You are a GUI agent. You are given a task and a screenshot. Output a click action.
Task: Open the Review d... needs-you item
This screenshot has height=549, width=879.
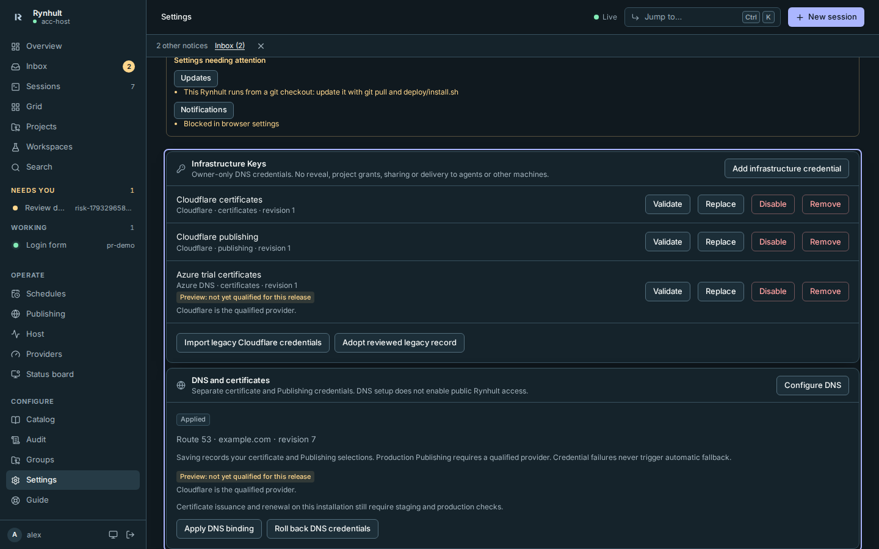(73, 208)
